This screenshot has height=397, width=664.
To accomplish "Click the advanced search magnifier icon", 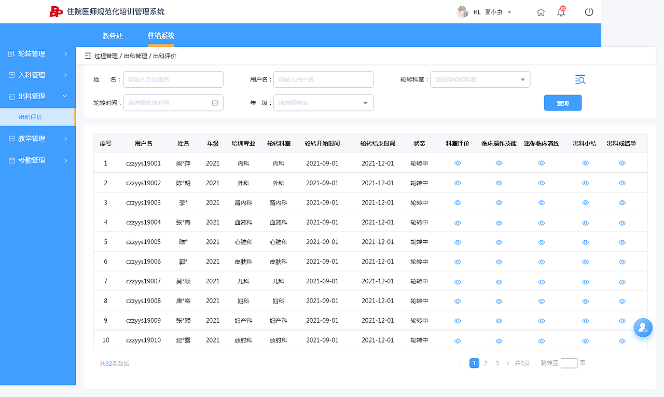I will pyautogui.click(x=580, y=79).
